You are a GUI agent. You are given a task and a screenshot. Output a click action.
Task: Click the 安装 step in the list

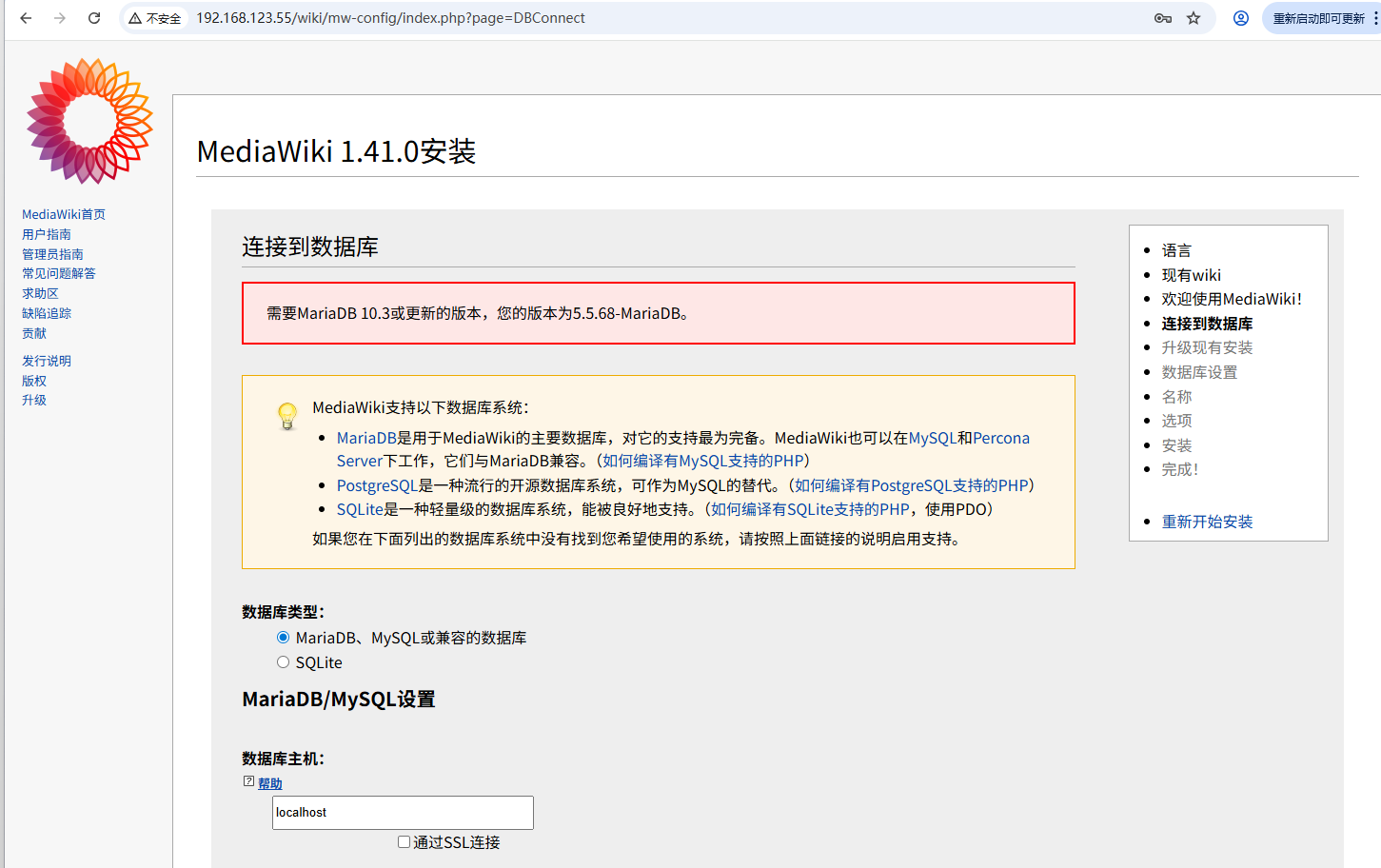1176,445
